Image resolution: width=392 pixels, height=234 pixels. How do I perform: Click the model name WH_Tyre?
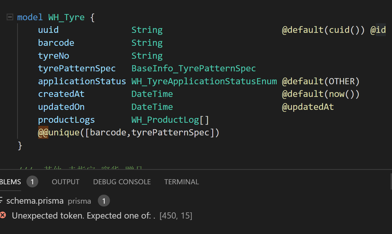click(66, 17)
